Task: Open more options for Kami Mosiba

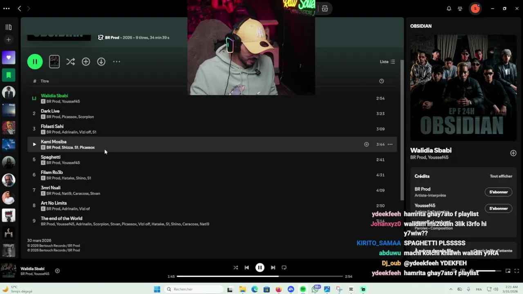Action: click(x=390, y=144)
